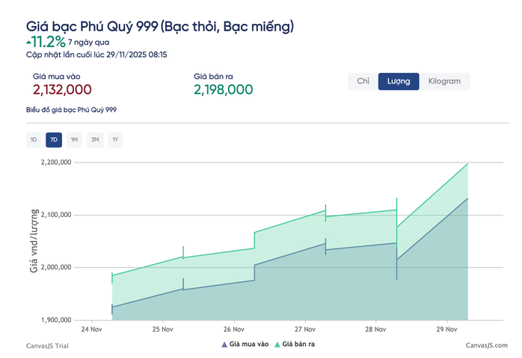Click the 26 Nov x-axis label
Viewport: 522px width, 358px height.
coord(233,329)
